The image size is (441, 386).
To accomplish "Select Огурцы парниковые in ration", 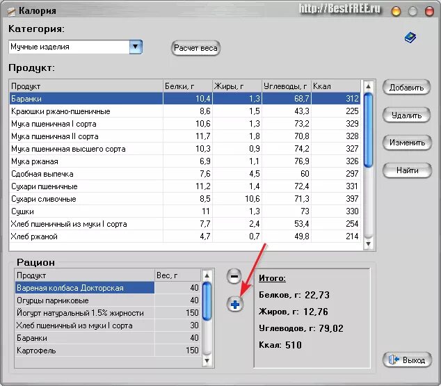I will tap(108, 300).
